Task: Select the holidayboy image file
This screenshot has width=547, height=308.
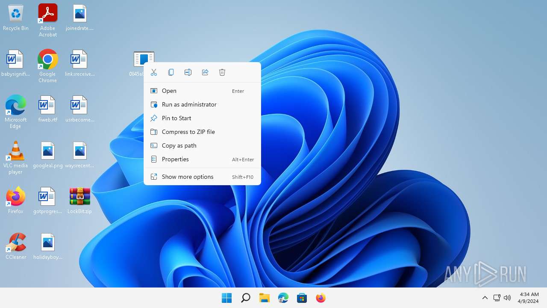Action: (48, 247)
